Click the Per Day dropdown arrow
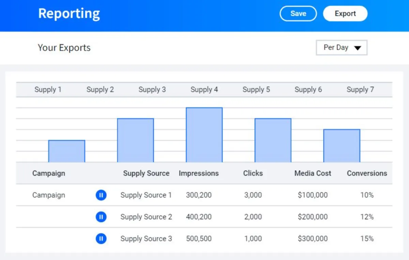The height and width of the screenshot is (260, 409). coord(357,48)
